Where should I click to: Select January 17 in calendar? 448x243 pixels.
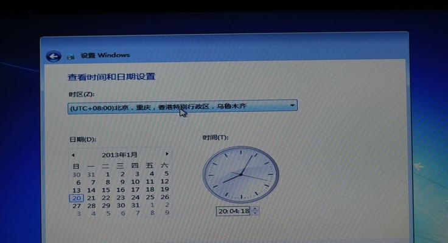point(135,190)
